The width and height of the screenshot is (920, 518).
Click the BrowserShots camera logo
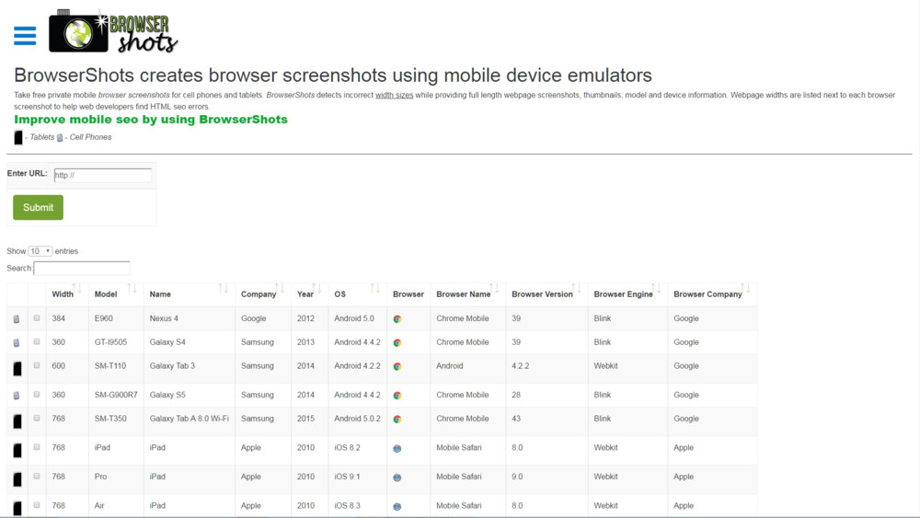(113, 31)
